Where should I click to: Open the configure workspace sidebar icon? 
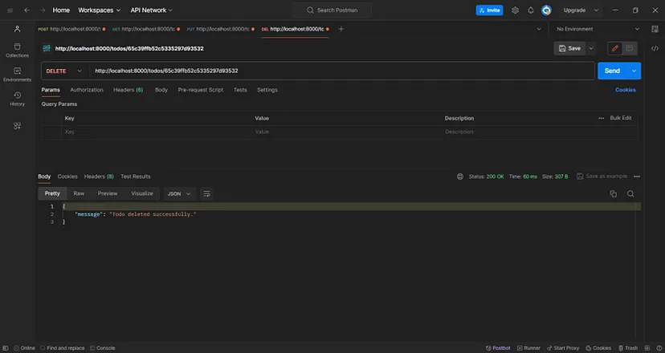[17, 126]
